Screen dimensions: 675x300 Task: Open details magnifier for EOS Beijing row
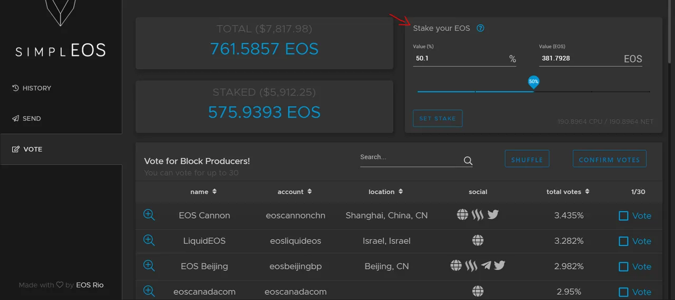tap(149, 265)
